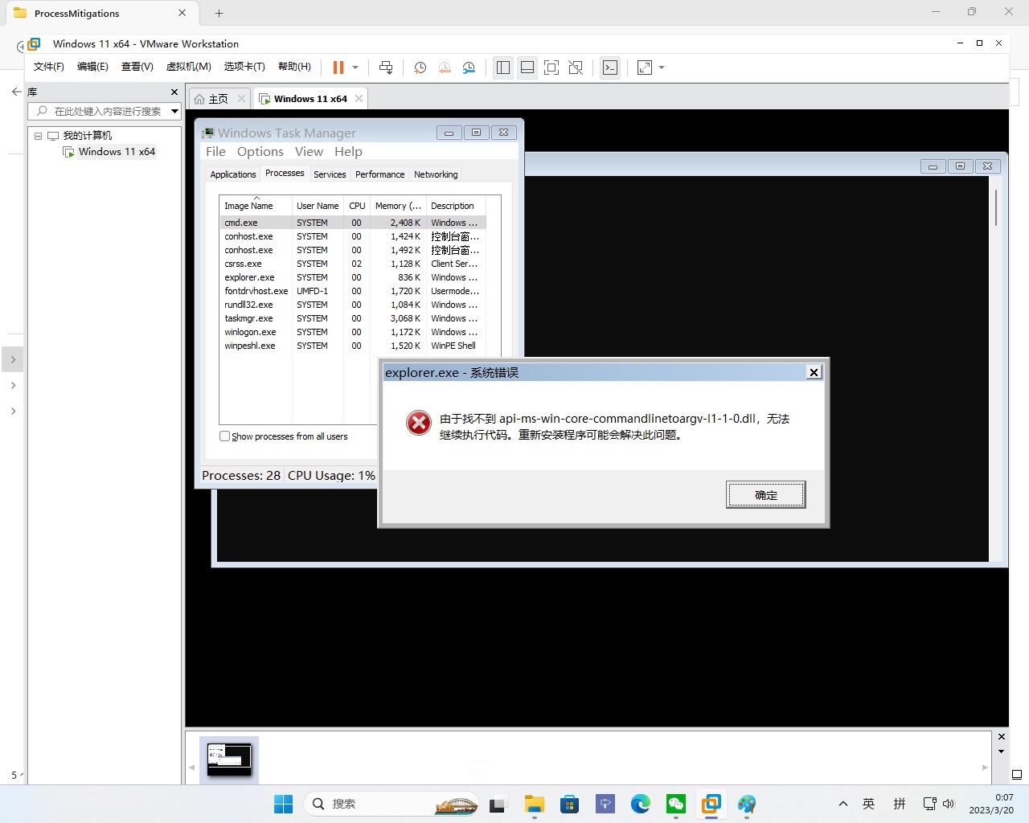Switch to the Services tab
This screenshot has height=823, width=1029.
pos(330,174)
